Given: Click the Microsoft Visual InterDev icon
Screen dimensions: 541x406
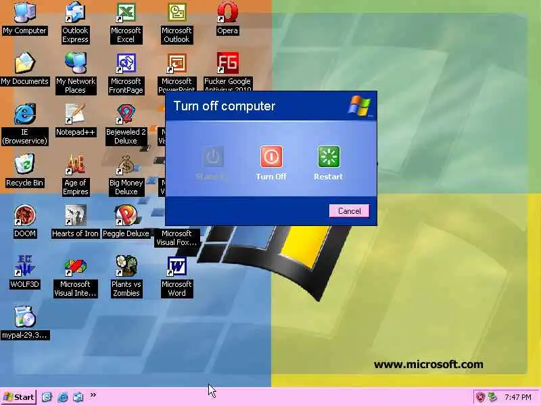Looking at the screenshot, I should tap(75, 266).
